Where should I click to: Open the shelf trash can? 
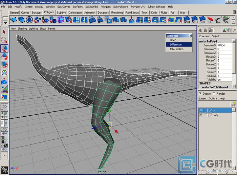pos(234,12)
